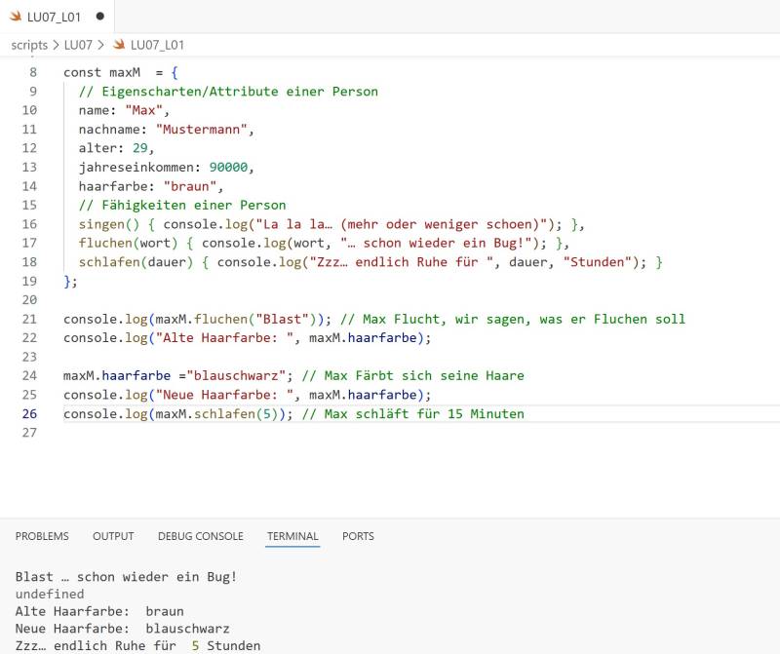Click the Swift file icon on the editor tab
Screen dimensions: 780x654
[16, 17]
